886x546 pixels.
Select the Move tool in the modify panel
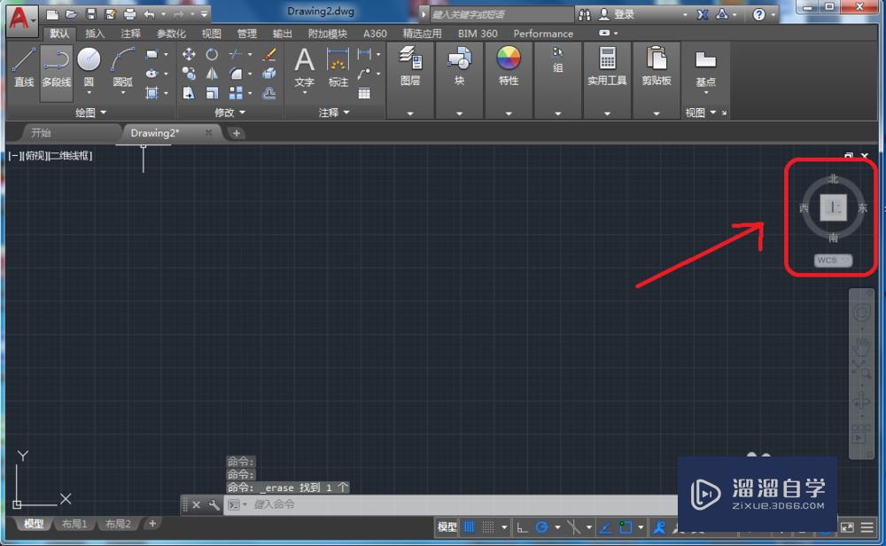(189, 54)
